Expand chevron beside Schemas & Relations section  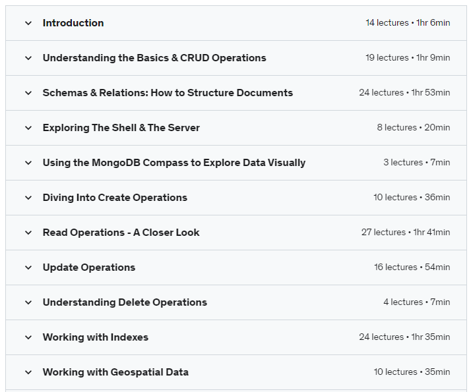point(28,93)
